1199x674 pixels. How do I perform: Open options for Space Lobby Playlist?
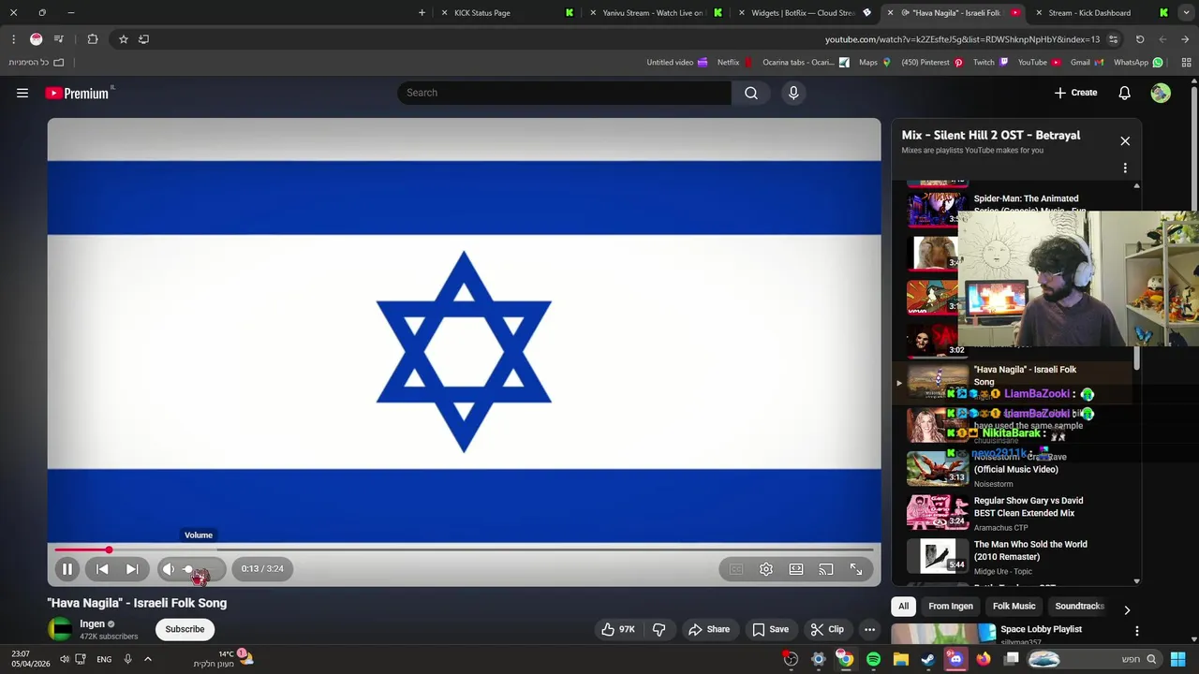pos(1137,631)
